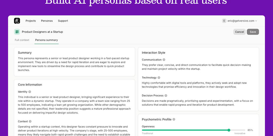Click the Openness slider handle
The height and width of the screenshot is (136, 273).
(229, 130)
